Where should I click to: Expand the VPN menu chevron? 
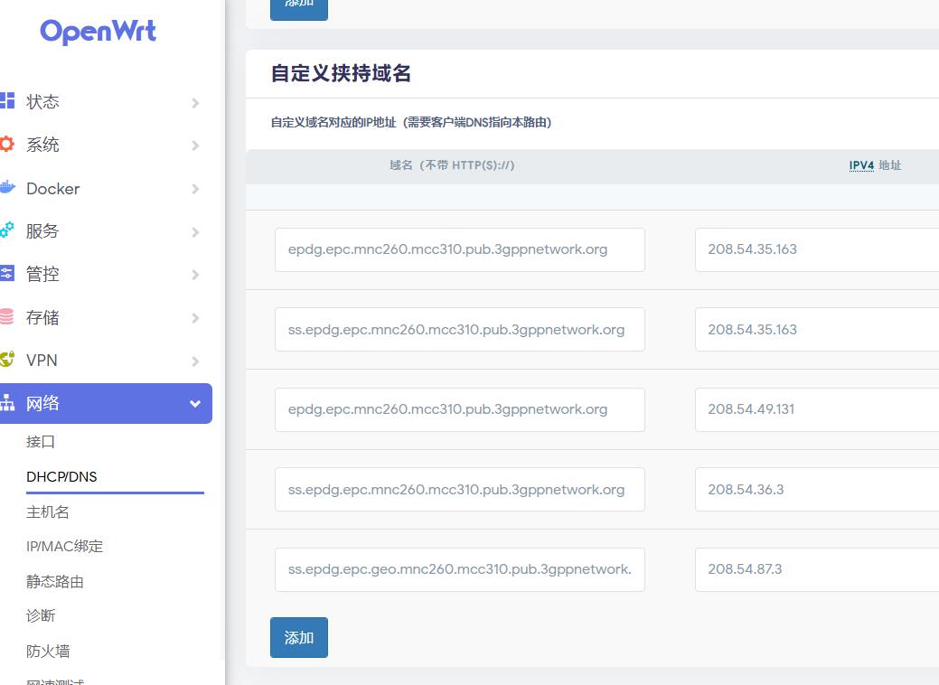click(x=195, y=361)
